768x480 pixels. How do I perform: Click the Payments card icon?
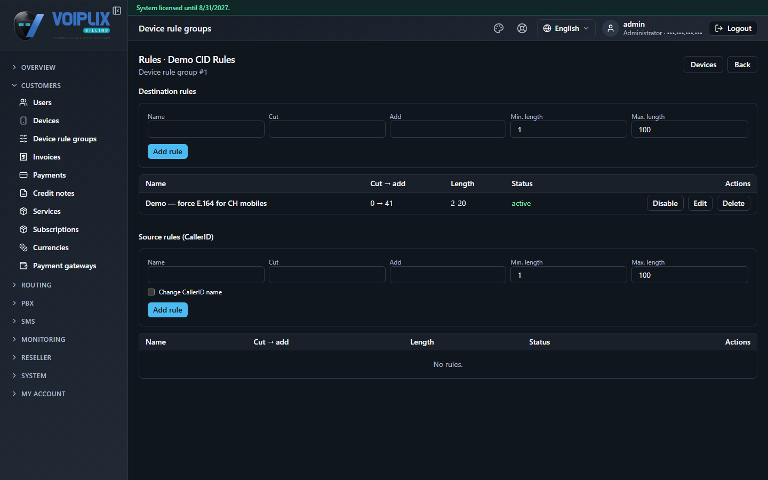tap(23, 175)
